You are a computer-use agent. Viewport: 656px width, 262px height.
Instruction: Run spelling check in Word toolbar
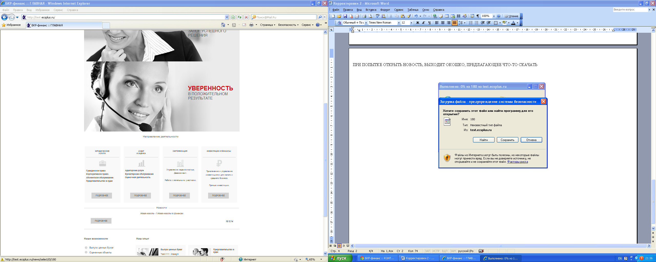[377, 16]
